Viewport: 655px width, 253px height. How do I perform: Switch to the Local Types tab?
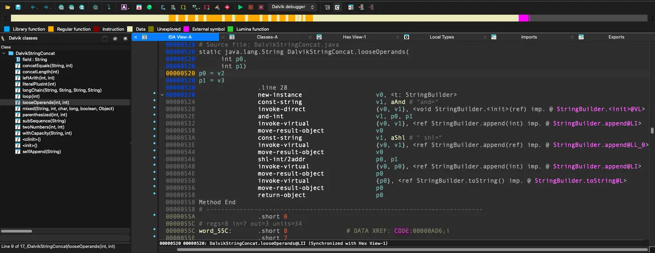442,37
